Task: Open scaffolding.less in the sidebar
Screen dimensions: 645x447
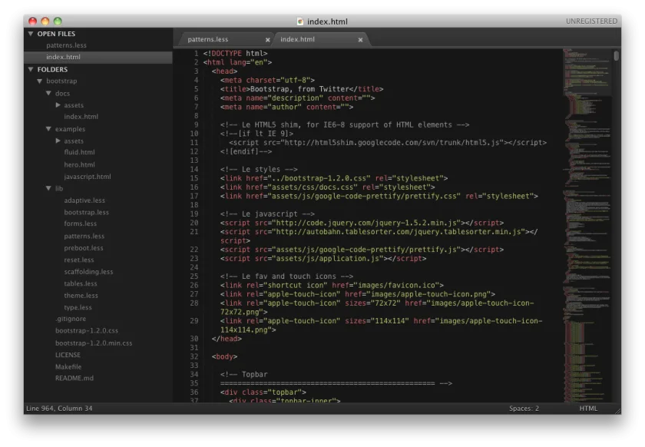Action: pyautogui.click(x=88, y=272)
